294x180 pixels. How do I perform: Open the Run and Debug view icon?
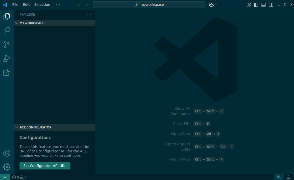pyautogui.click(x=7, y=58)
